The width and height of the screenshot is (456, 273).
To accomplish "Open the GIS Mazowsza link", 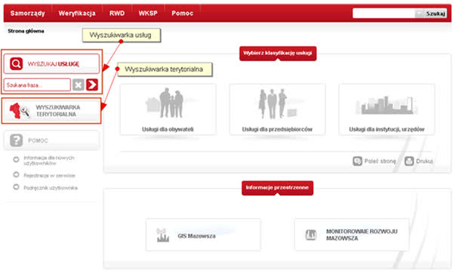I will click(196, 236).
